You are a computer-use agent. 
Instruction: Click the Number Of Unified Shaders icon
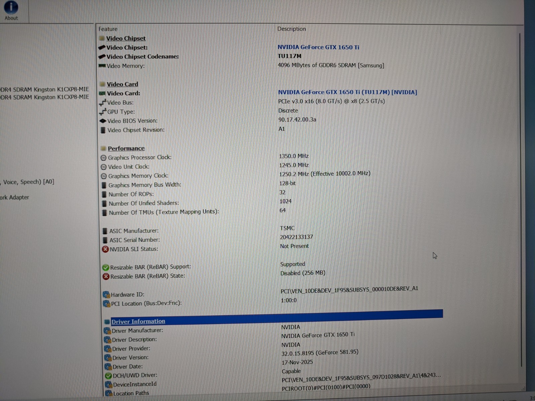(x=105, y=203)
